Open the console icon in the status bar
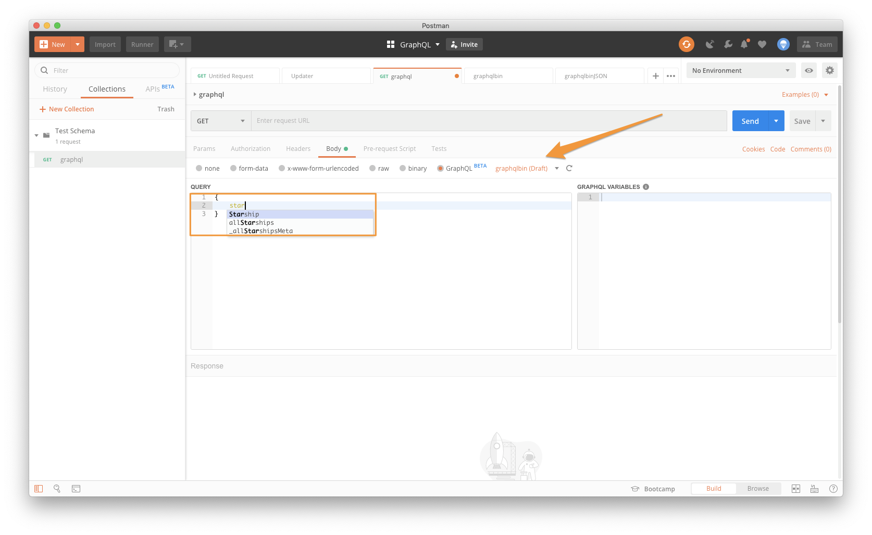 pyautogui.click(x=76, y=489)
